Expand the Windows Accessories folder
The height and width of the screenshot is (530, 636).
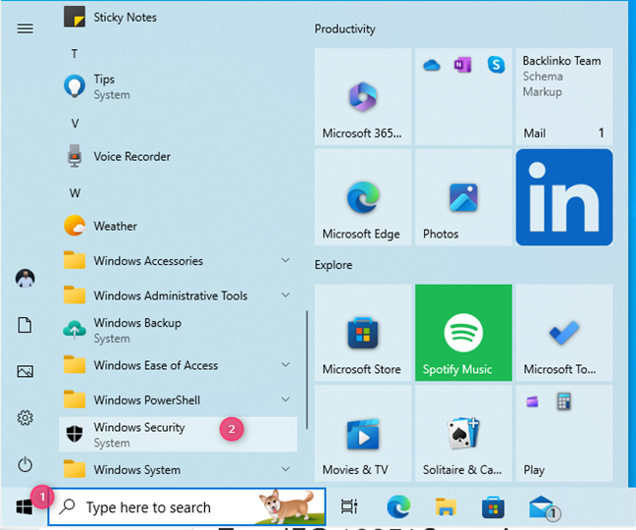(178, 261)
